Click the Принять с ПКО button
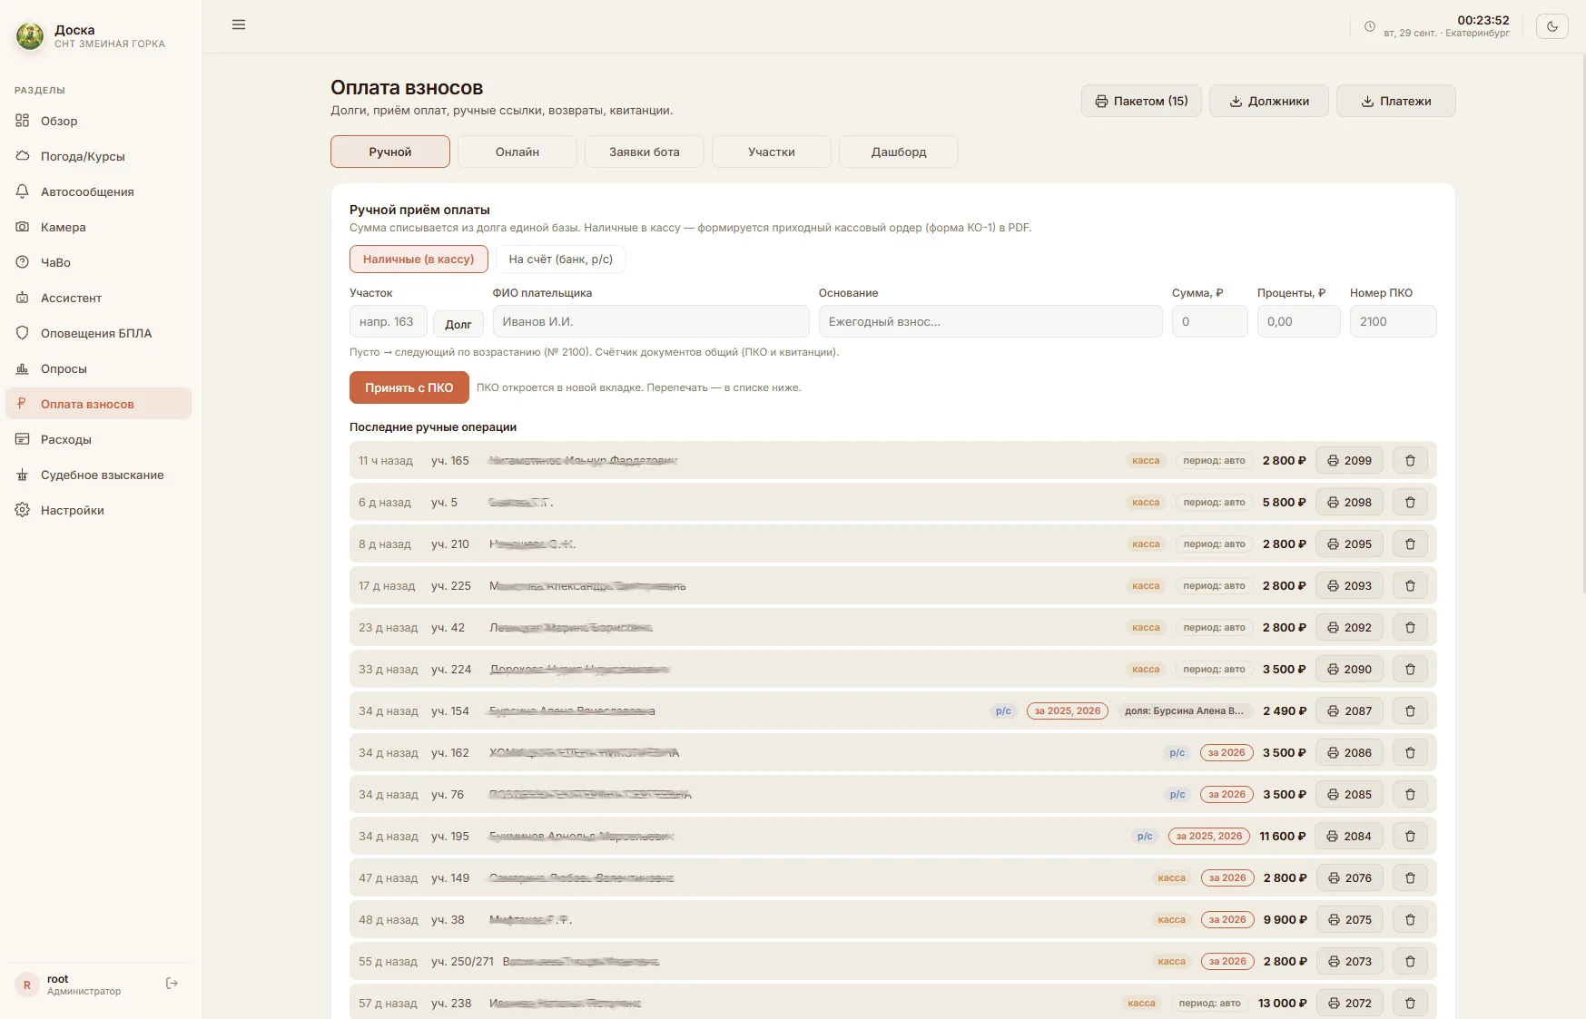This screenshot has width=1586, height=1019. (409, 387)
